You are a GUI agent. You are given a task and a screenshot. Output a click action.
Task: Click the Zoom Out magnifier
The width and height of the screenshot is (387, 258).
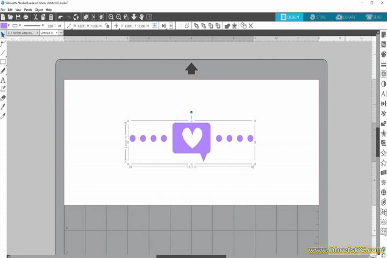click(119, 17)
